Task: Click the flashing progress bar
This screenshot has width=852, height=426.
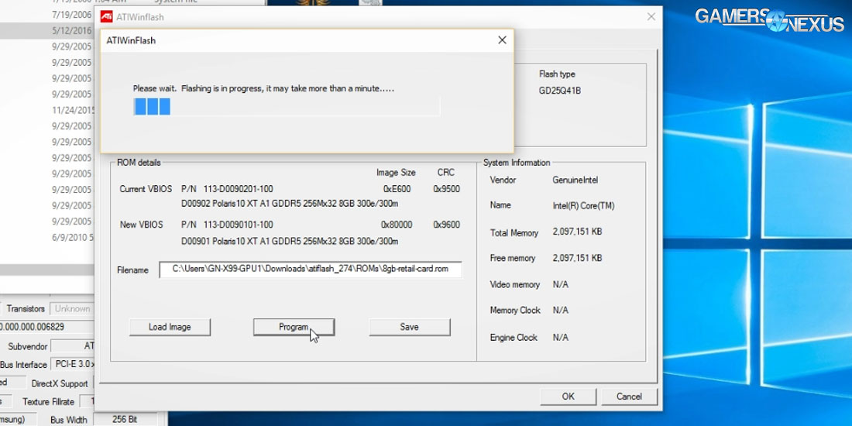Action: coord(287,107)
